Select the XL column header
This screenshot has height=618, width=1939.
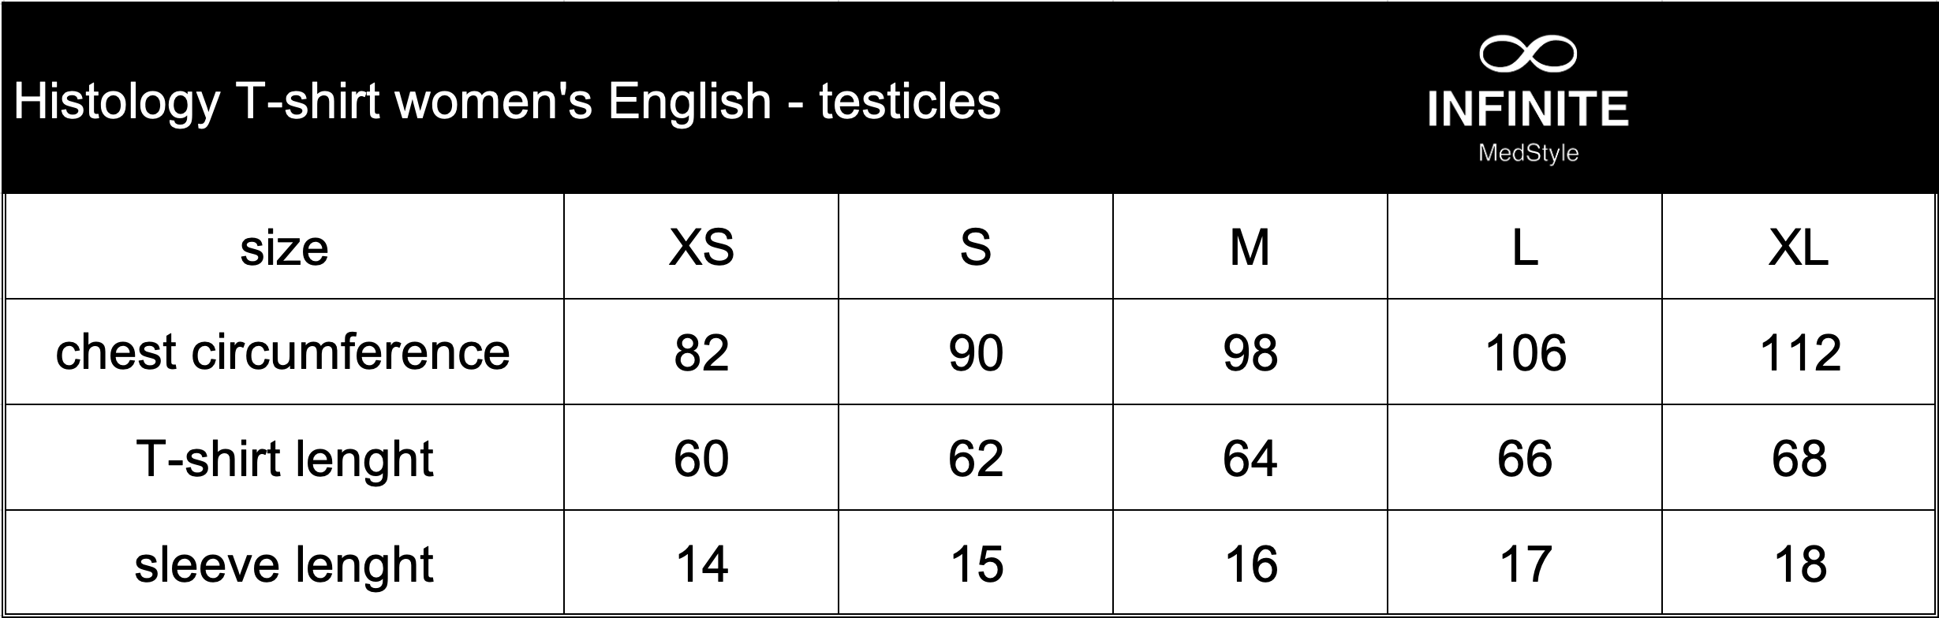coord(1799,248)
